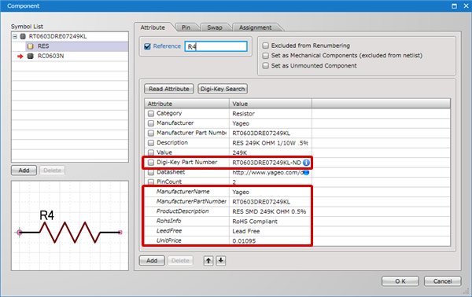Screen dimensions: 472x297
Task: Check the Category attribute checkbox
Action: pos(151,113)
